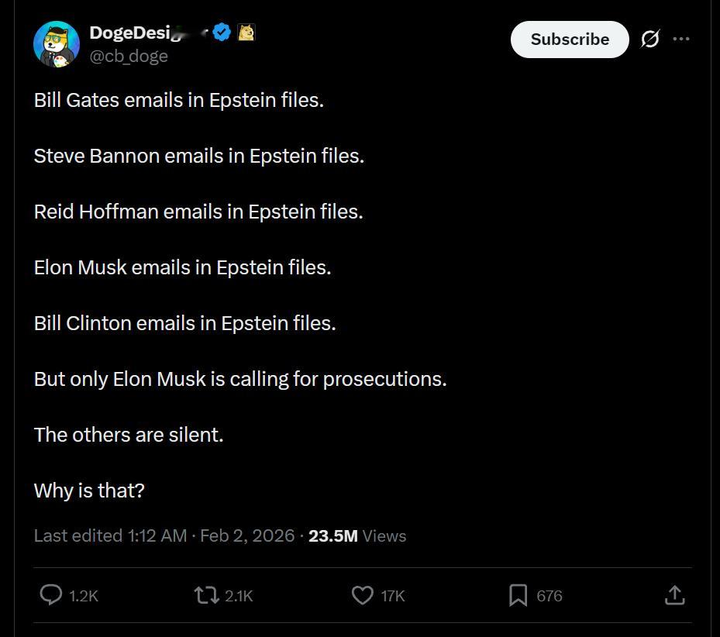The image size is (720, 637).
Task: Open the @cb_doge handle link
Action: click(129, 57)
